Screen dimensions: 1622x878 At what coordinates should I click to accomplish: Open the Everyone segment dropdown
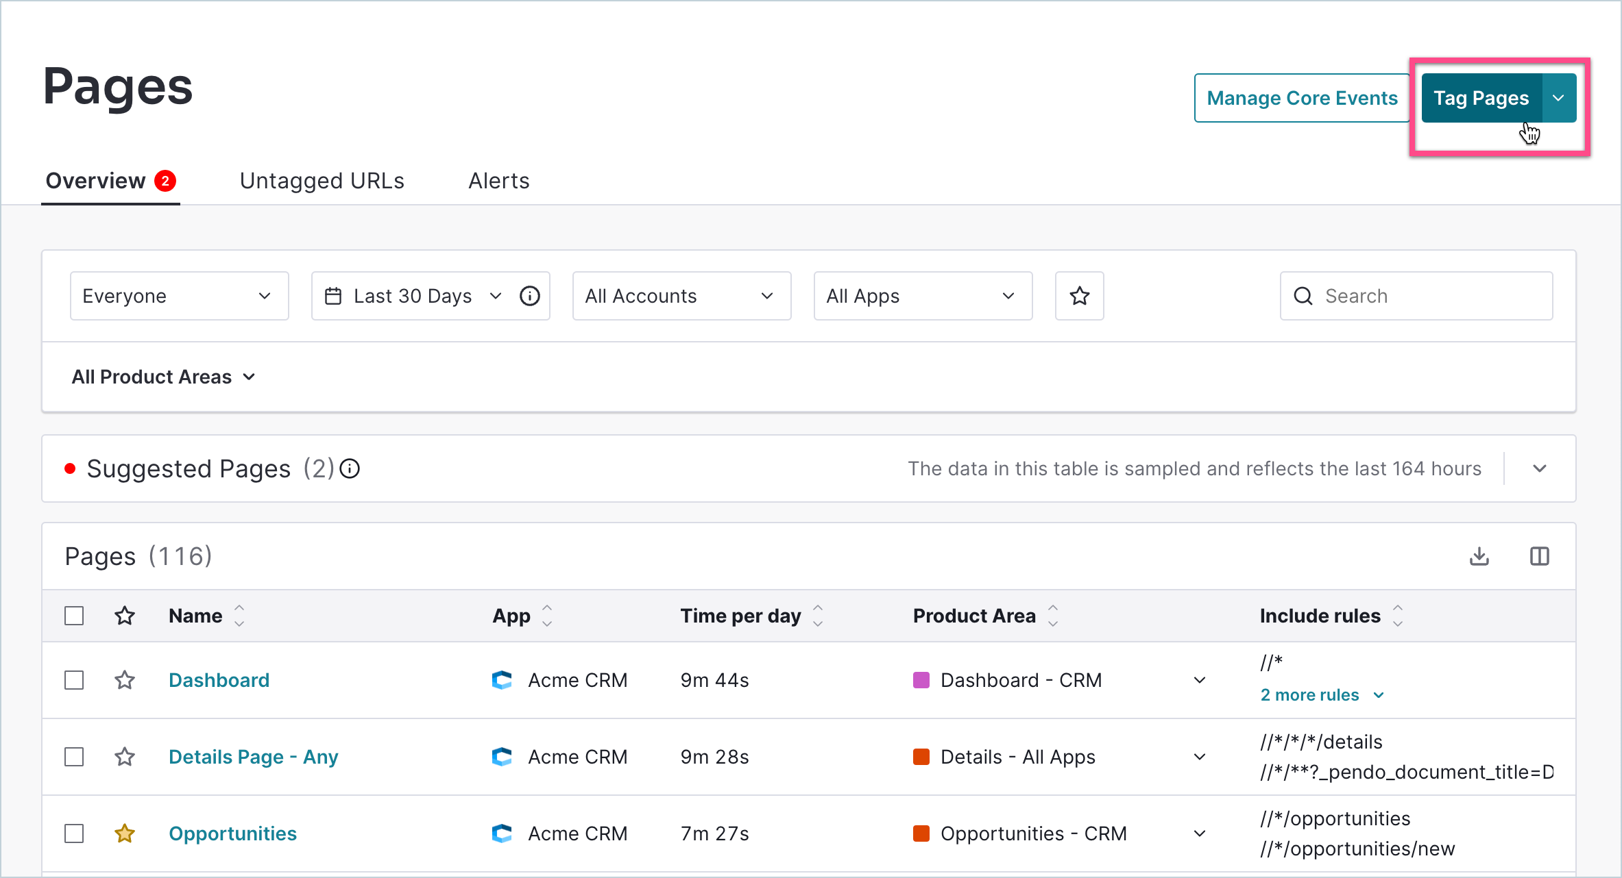(x=180, y=296)
